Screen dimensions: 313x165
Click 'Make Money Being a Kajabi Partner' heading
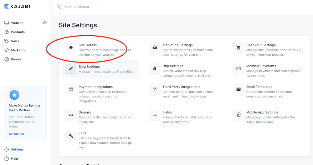[24, 108]
